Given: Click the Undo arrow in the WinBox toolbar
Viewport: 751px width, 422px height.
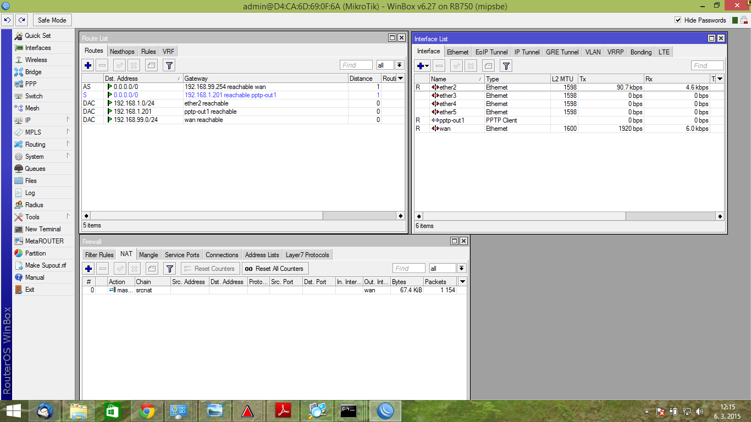Looking at the screenshot, I should coord(7,20).
